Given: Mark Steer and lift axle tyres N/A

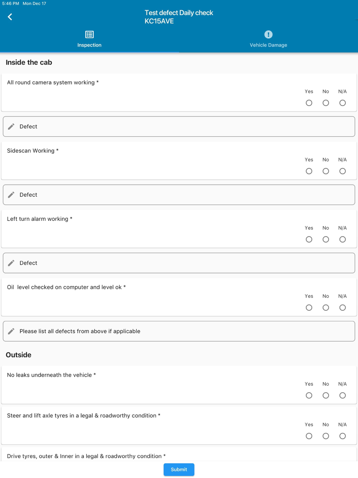Looking at the screenshot, I should tap(343, 436).
